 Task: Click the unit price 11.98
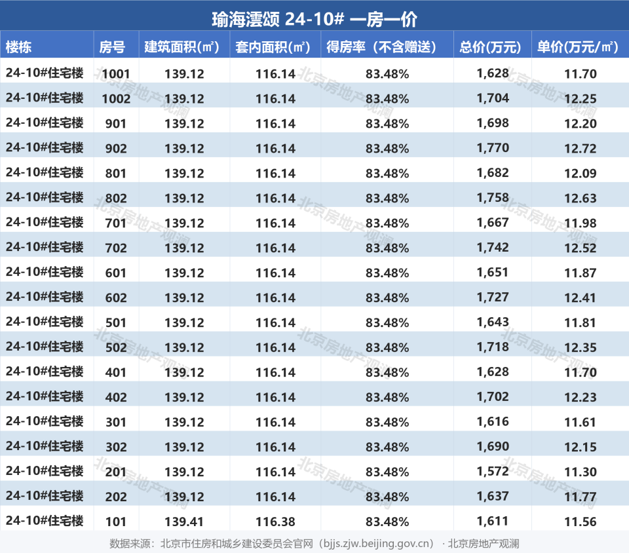tap(581, 223)
